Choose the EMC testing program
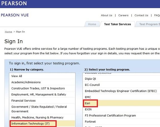This screenshot has height=127, width=160. pos(121,97)
